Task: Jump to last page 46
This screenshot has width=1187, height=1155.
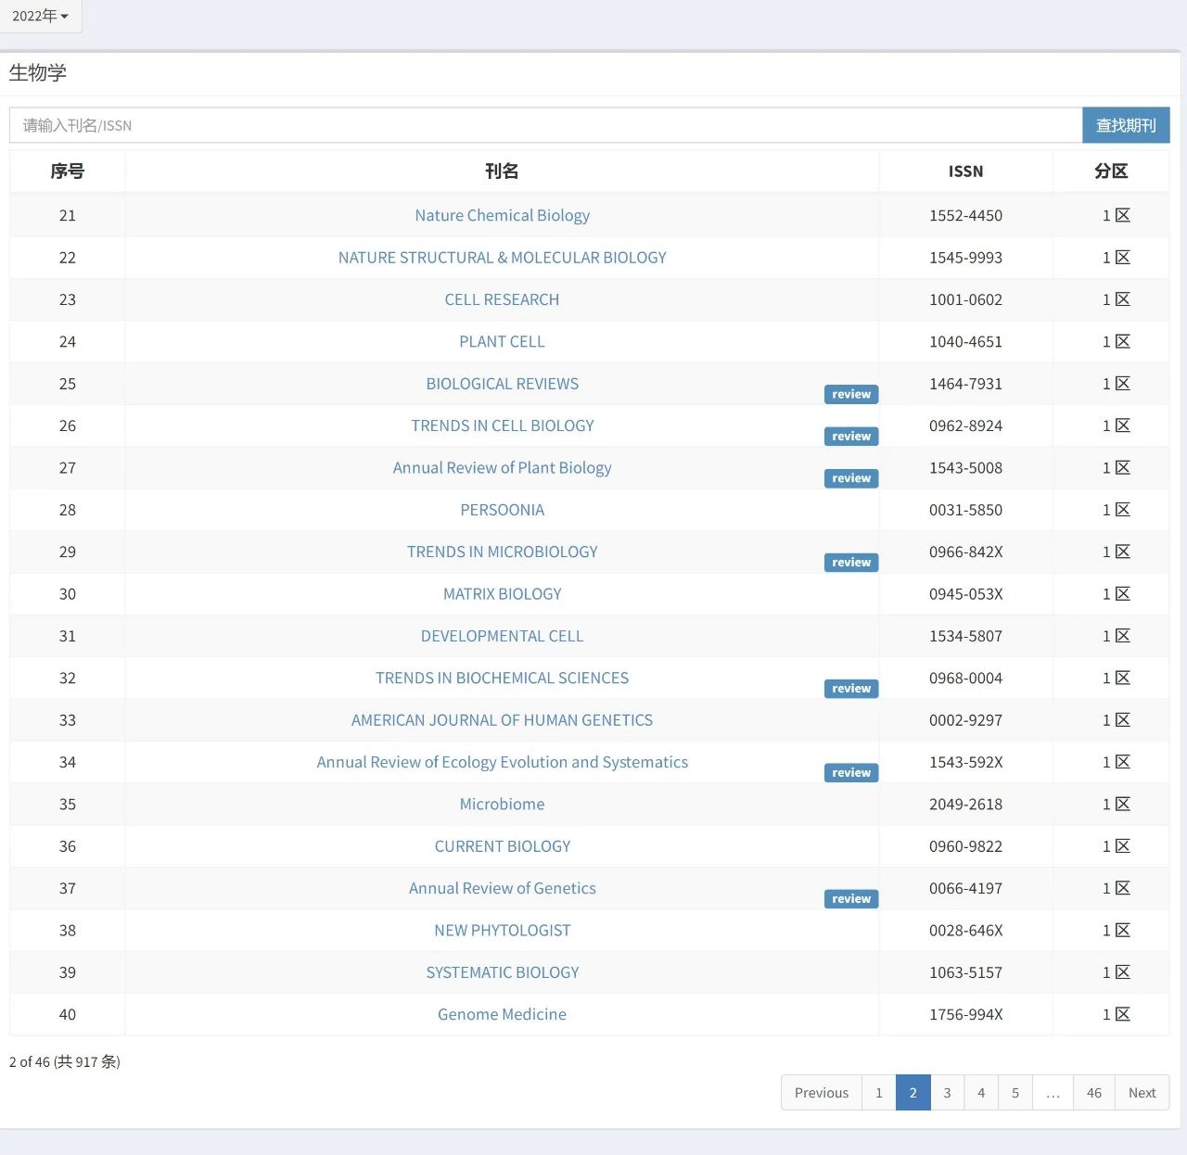Action: pyautogui.click(x=1094, y=1093)
